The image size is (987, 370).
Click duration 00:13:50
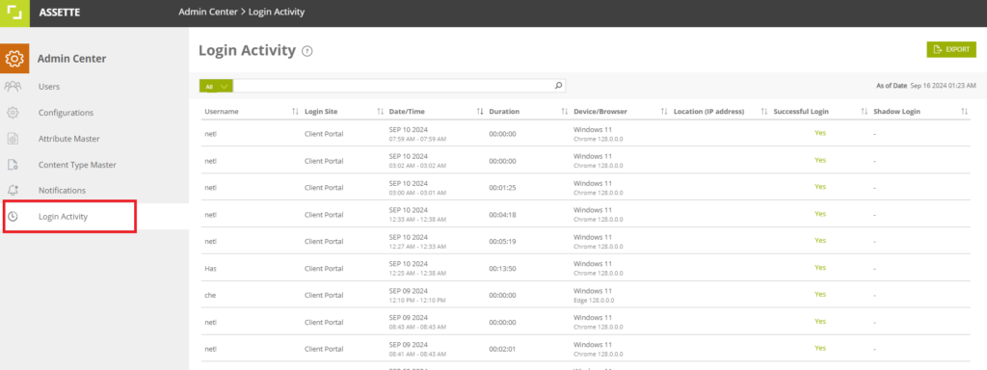pos(502,268)
